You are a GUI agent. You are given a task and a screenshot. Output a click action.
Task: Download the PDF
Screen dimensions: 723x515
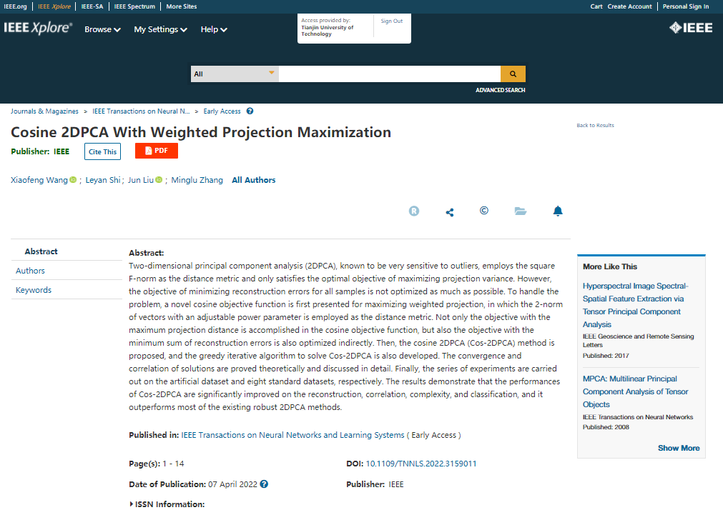156,151
